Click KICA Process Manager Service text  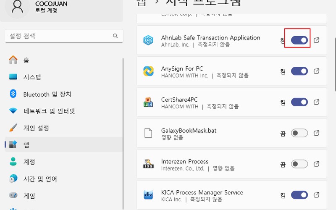click(202, 192)
